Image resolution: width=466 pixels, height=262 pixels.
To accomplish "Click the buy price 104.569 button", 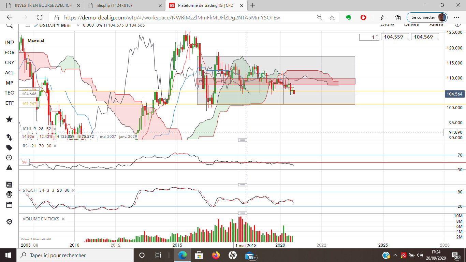I will [425, 37].
